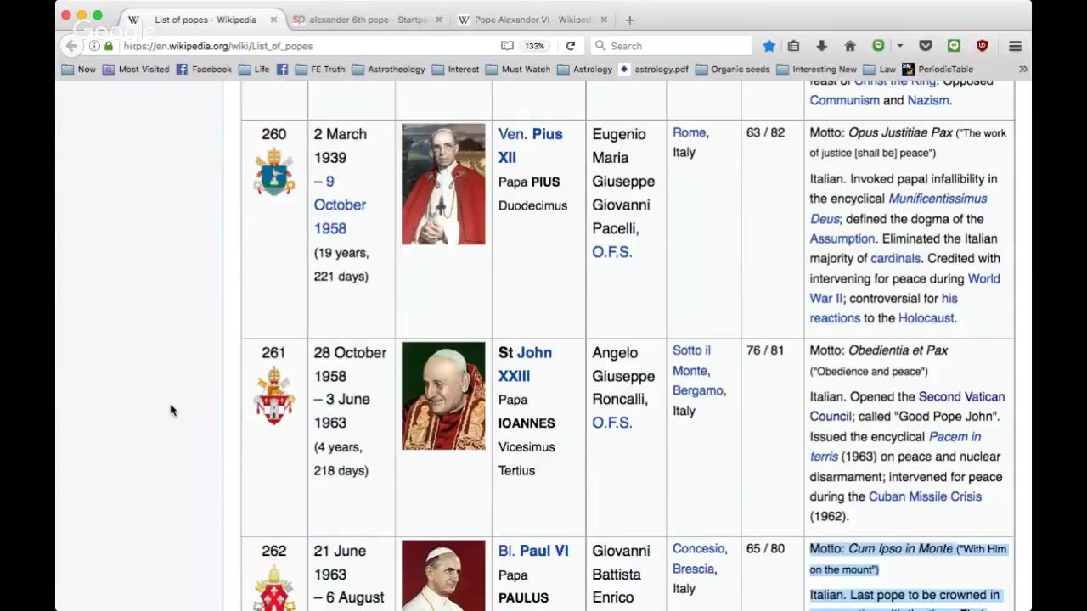Image resolution: width=1087 pixels, height=611 pixels.
Task: Click the green circular extension icon
Action: coord(878,46)
